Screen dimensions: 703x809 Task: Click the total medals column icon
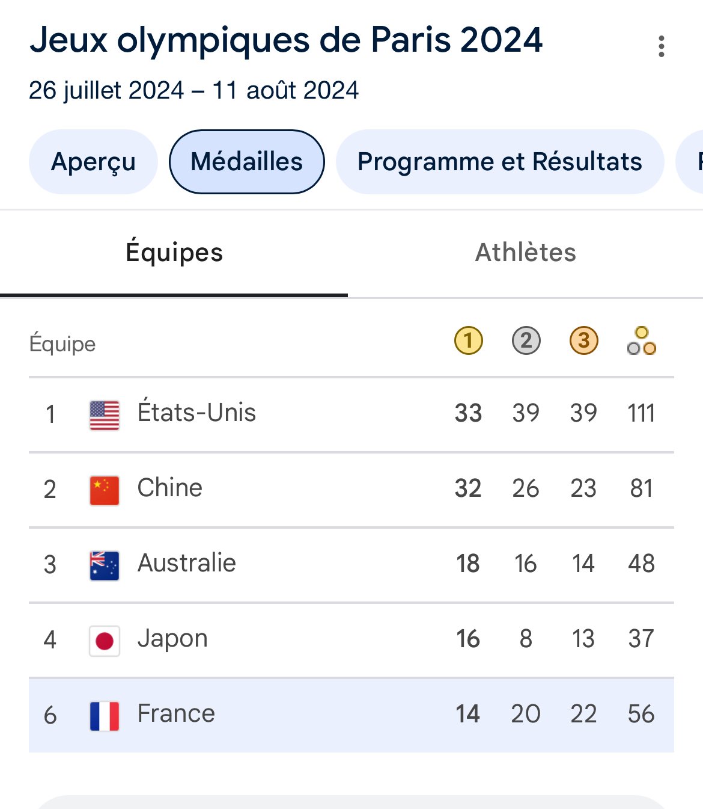click(x=641, y=340)
